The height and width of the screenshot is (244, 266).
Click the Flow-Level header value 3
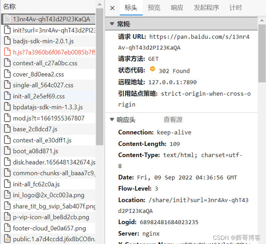pyautogui.click(x=156, y=189)
